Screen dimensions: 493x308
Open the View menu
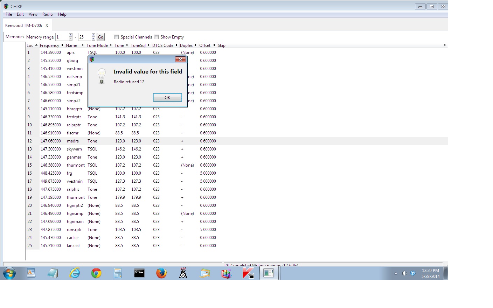[x=33, y=14]
